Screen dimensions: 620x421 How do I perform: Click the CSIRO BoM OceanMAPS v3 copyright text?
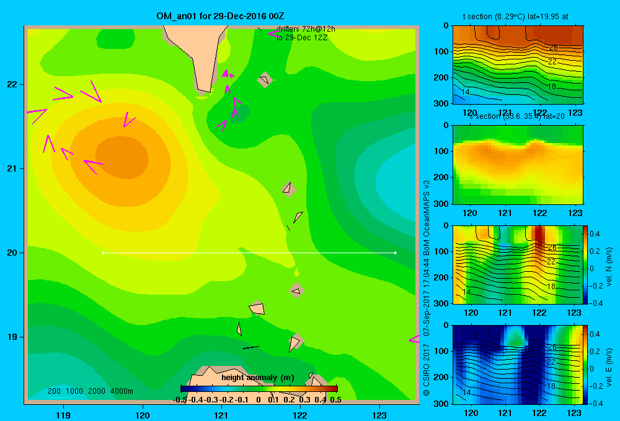point(427,289)
